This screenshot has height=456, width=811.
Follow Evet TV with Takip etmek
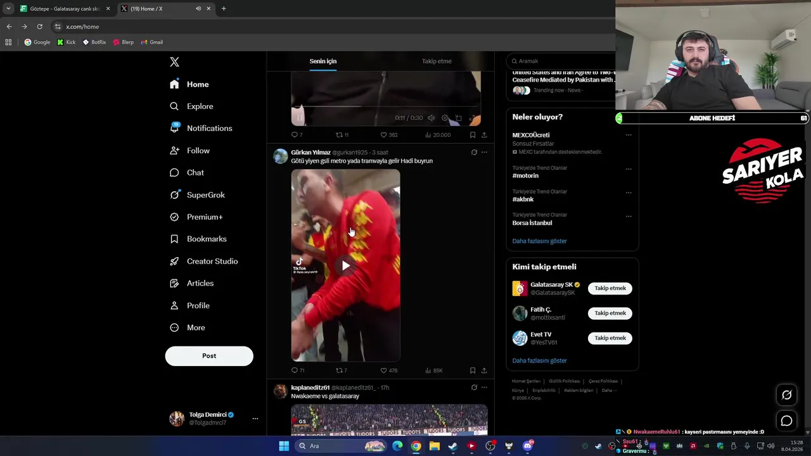(x=610, y=338)
